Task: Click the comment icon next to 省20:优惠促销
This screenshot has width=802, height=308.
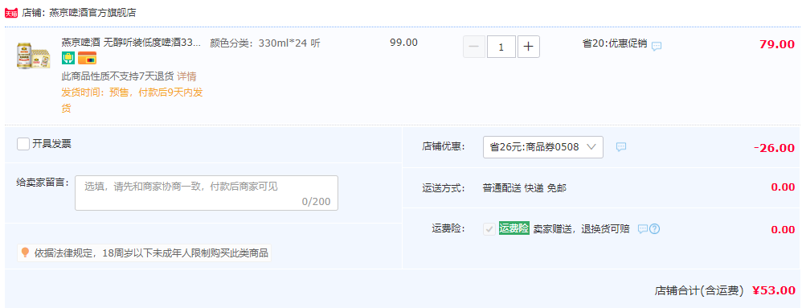Action: pos(657,46)
